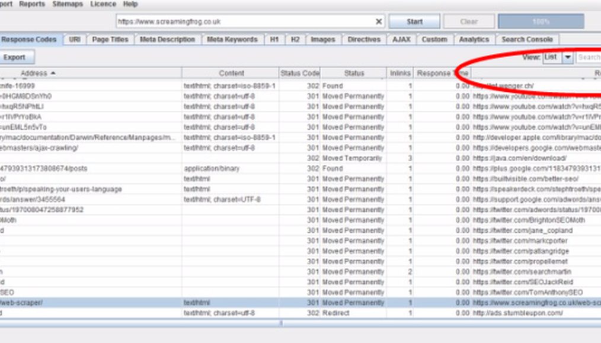Open the Licence menu
The height and width of the screenshot is (343, 601).
click(103, 4)
